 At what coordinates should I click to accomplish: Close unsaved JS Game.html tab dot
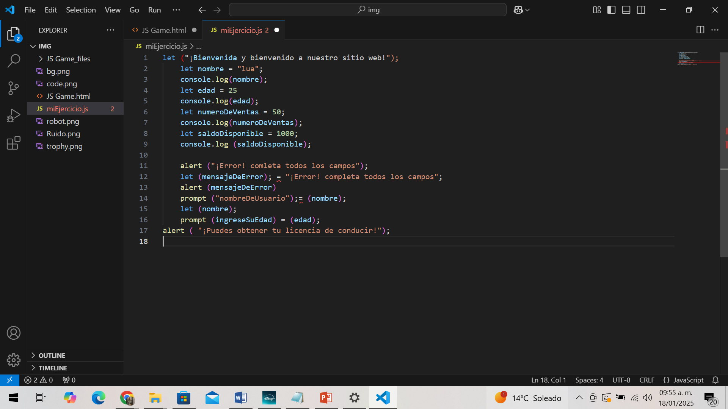194,30
